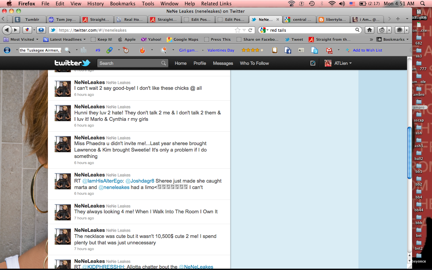
Task: Open the Who To Follow link
Action: point(254,63)
